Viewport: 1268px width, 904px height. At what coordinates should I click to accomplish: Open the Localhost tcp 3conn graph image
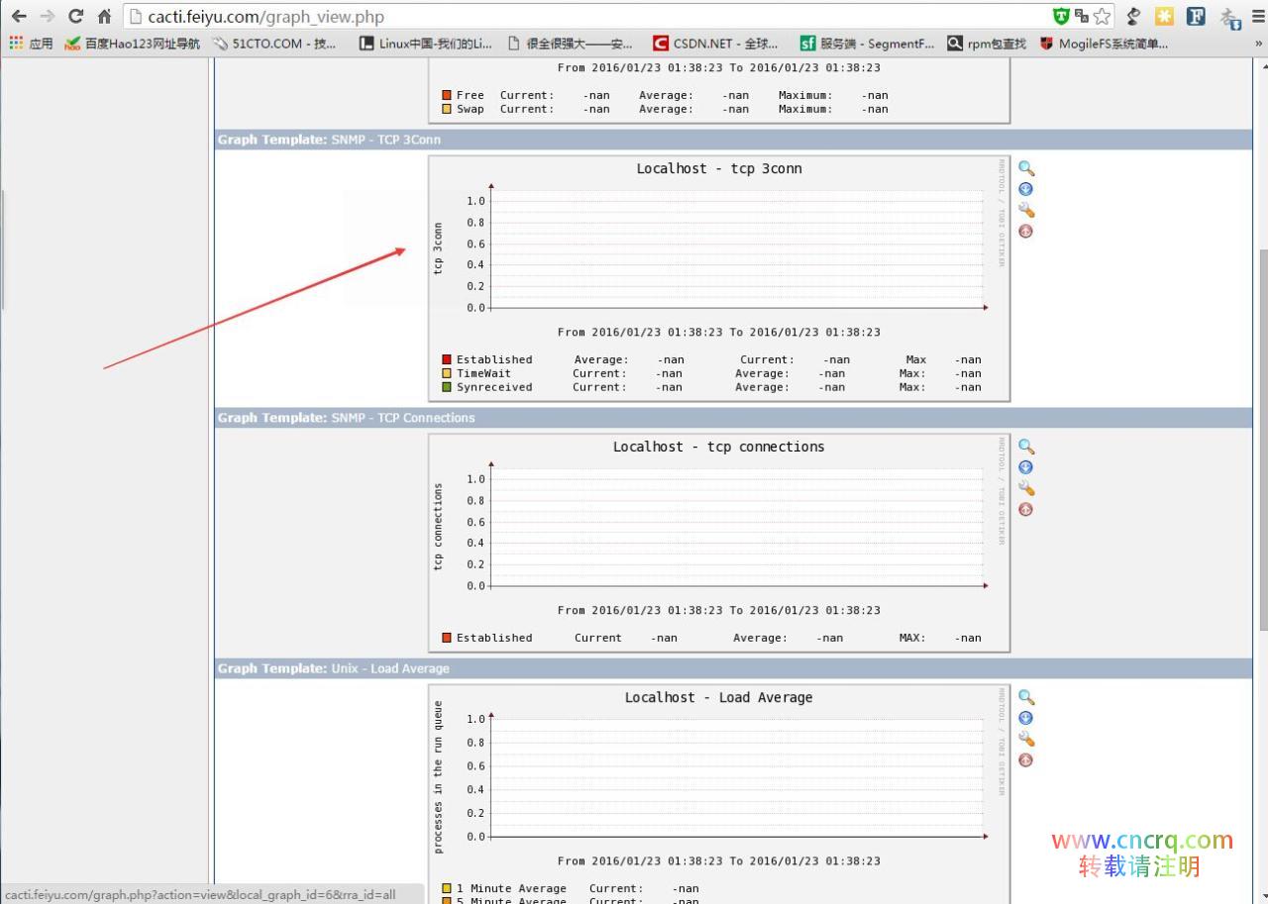pyautogui.click(x=719, y=278)
